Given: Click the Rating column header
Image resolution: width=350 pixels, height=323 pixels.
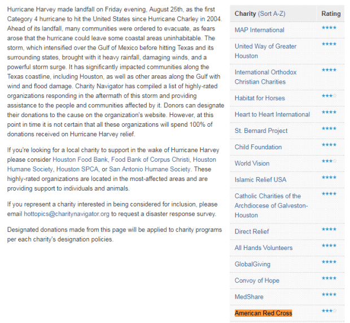Looking at the screenshot, I should (331, 14).
